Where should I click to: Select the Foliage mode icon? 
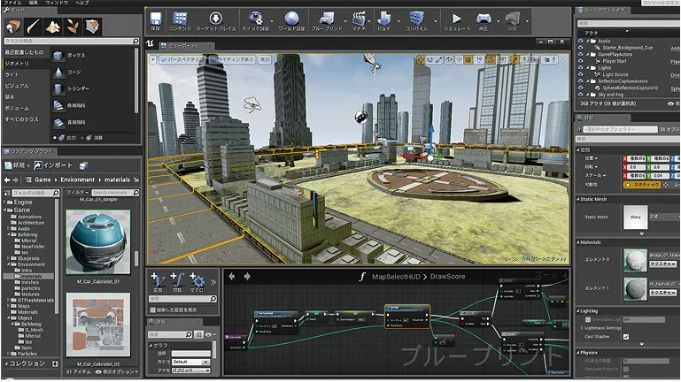[x=73, y=27]
